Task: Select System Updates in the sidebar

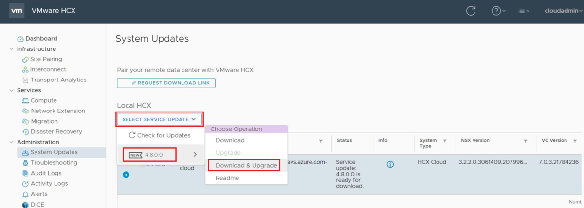Action: [54, 152]
